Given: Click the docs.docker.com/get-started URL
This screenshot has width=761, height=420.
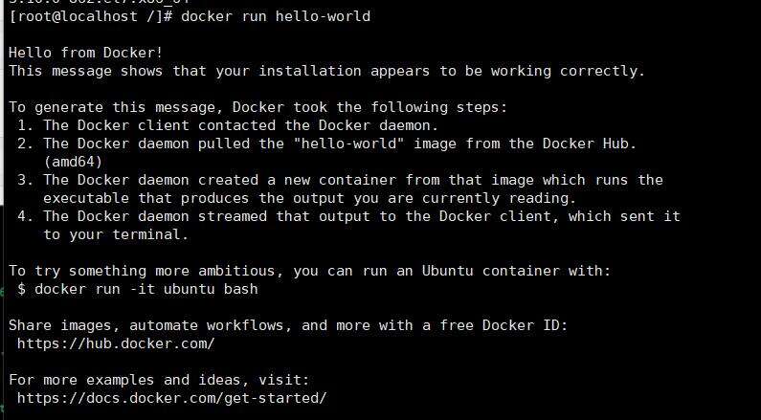Looking at the screenshot, I should pos(171,399).
